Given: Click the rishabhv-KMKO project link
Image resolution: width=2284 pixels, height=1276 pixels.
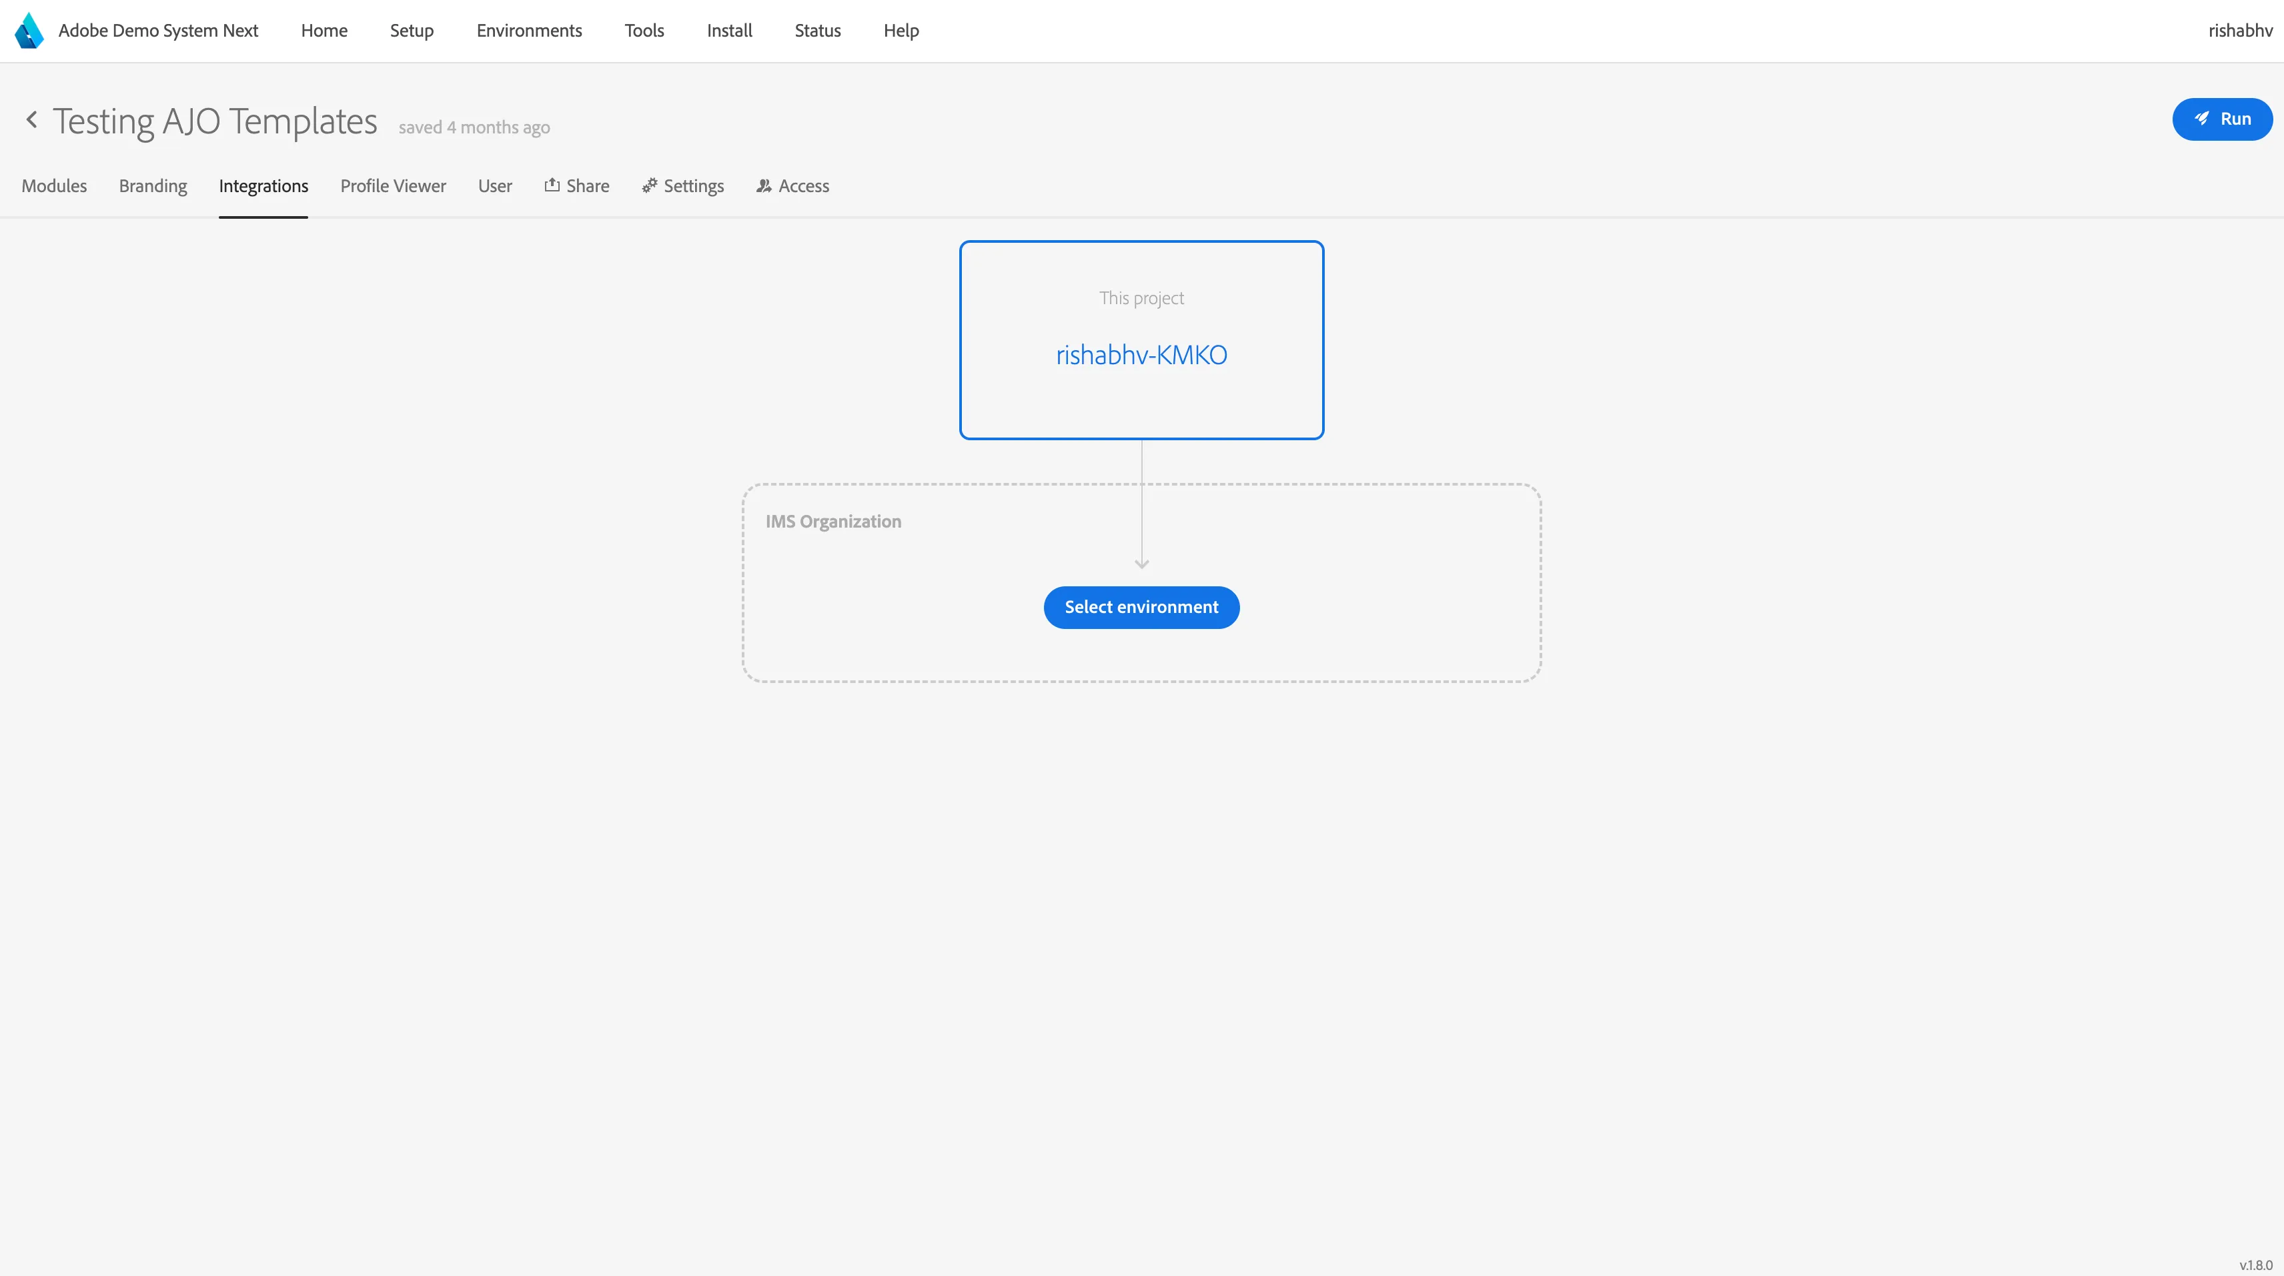Looking at the screenshot, I should tap(1142, 355).
